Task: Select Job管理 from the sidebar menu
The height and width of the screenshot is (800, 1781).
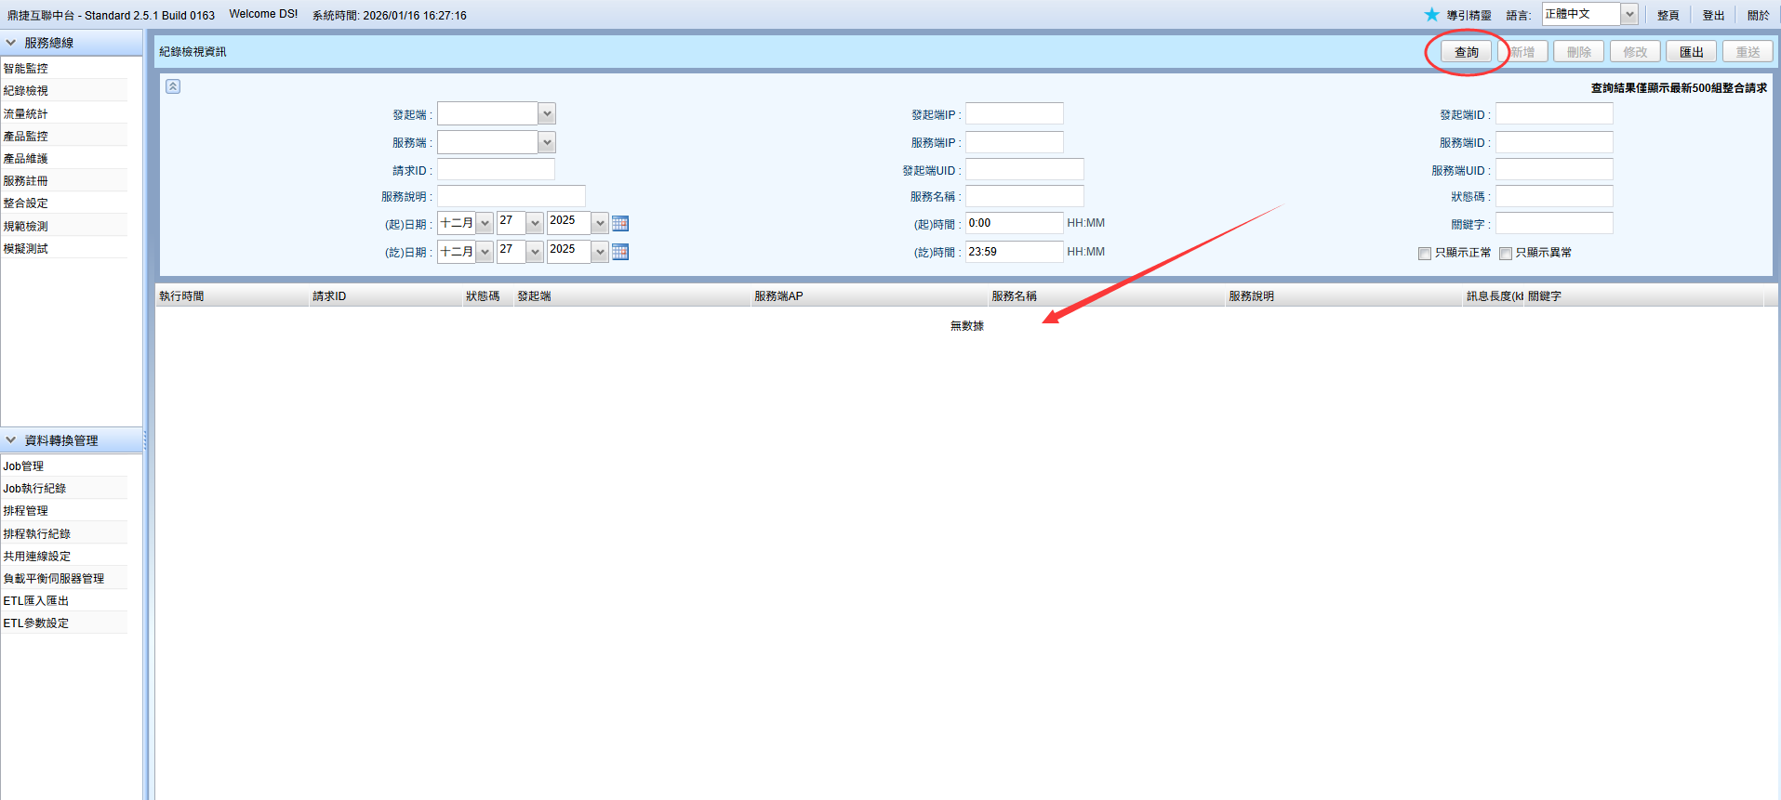Action: (x=24, y=466)
